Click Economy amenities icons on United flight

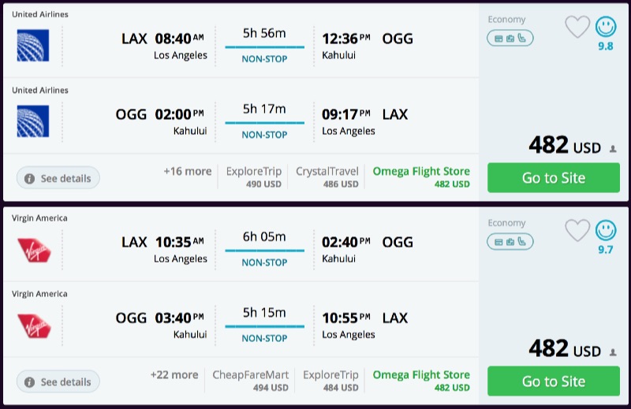(x=510, y=37)
